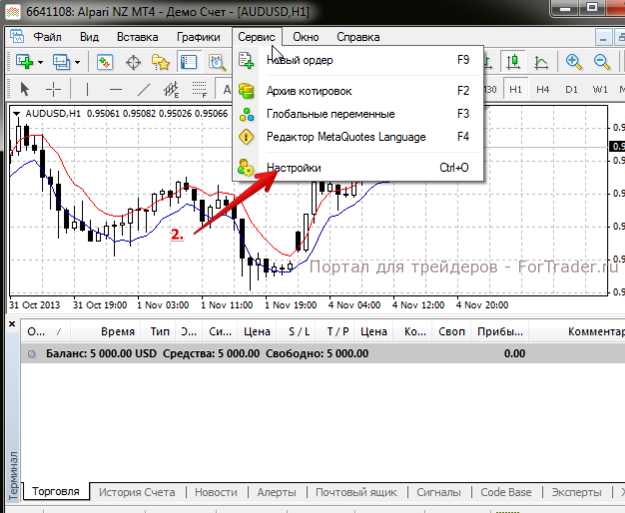Collapse the AUDUSD,H1 chart triangle
The width and height of the screenshot is (625, 513).
(x=16, y=114)
